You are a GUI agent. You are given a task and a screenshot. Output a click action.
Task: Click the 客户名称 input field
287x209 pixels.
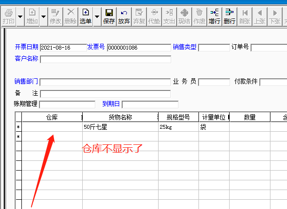(106, 59)
